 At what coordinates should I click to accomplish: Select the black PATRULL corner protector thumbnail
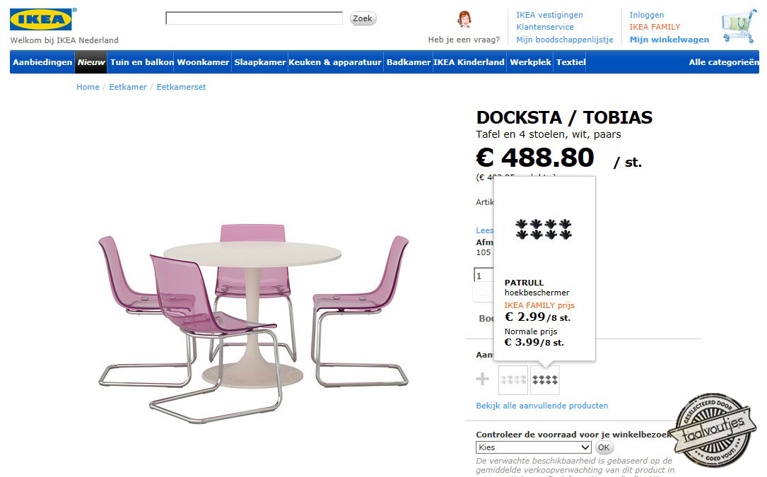coord(545,379)
